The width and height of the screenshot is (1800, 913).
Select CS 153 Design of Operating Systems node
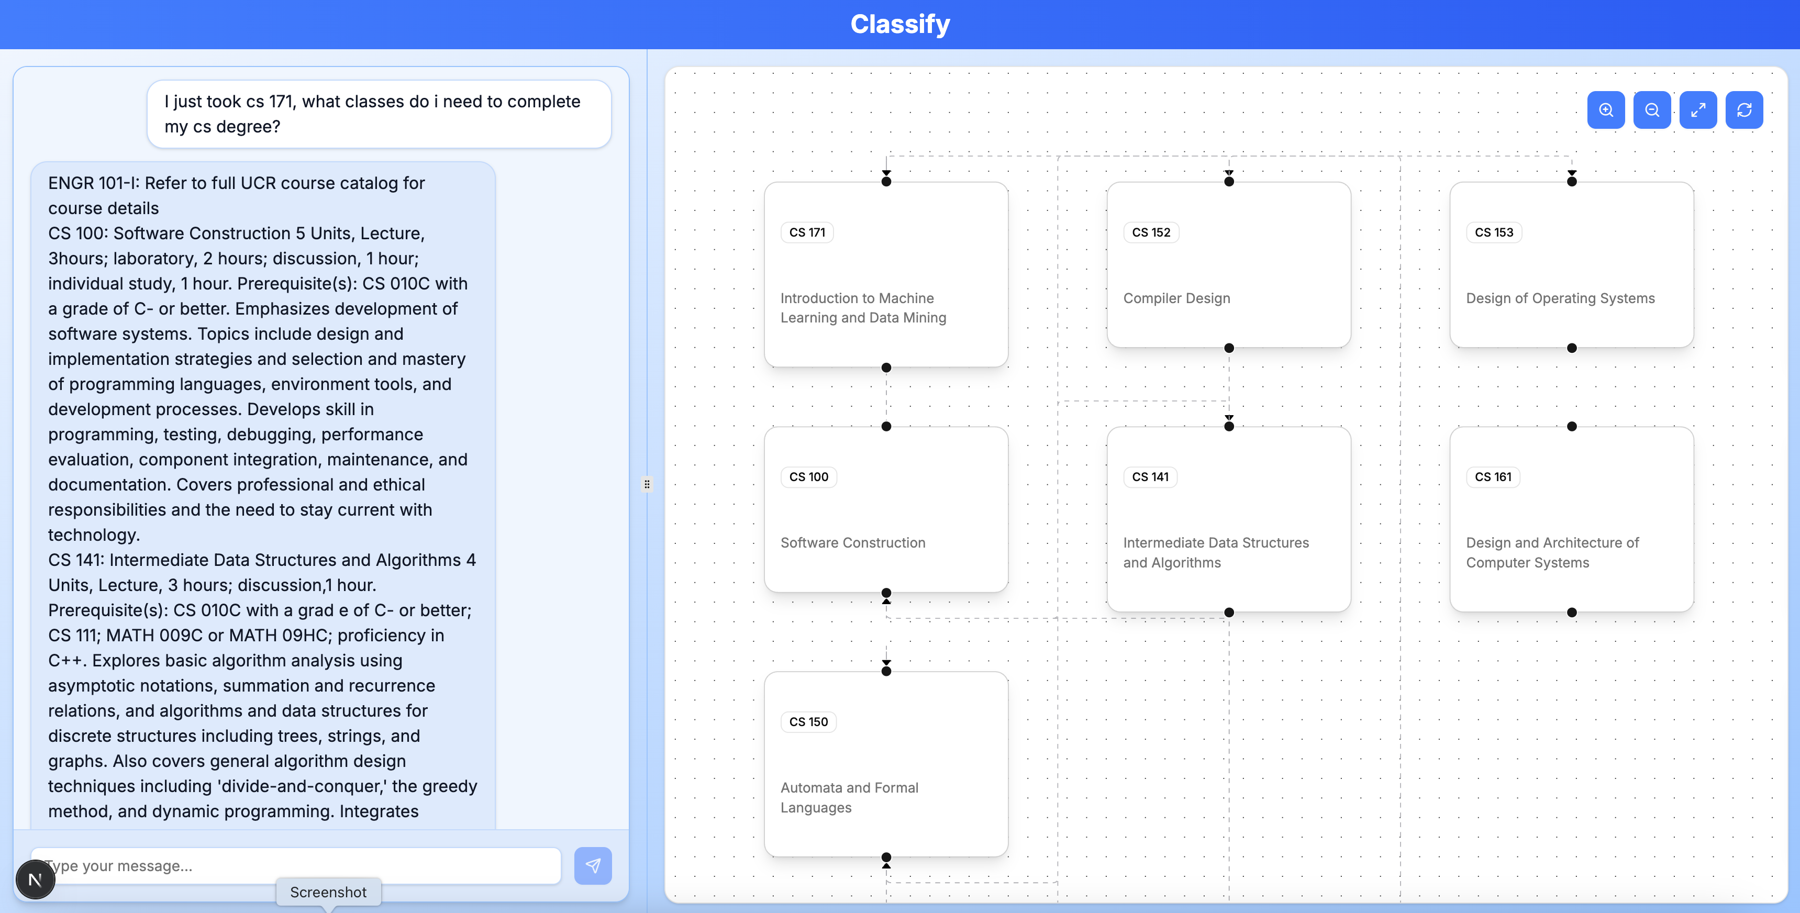(1571, 265)
